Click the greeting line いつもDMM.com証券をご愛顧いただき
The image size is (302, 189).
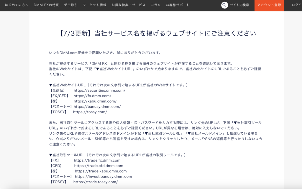pyautogui.click(x=105, y=53)
